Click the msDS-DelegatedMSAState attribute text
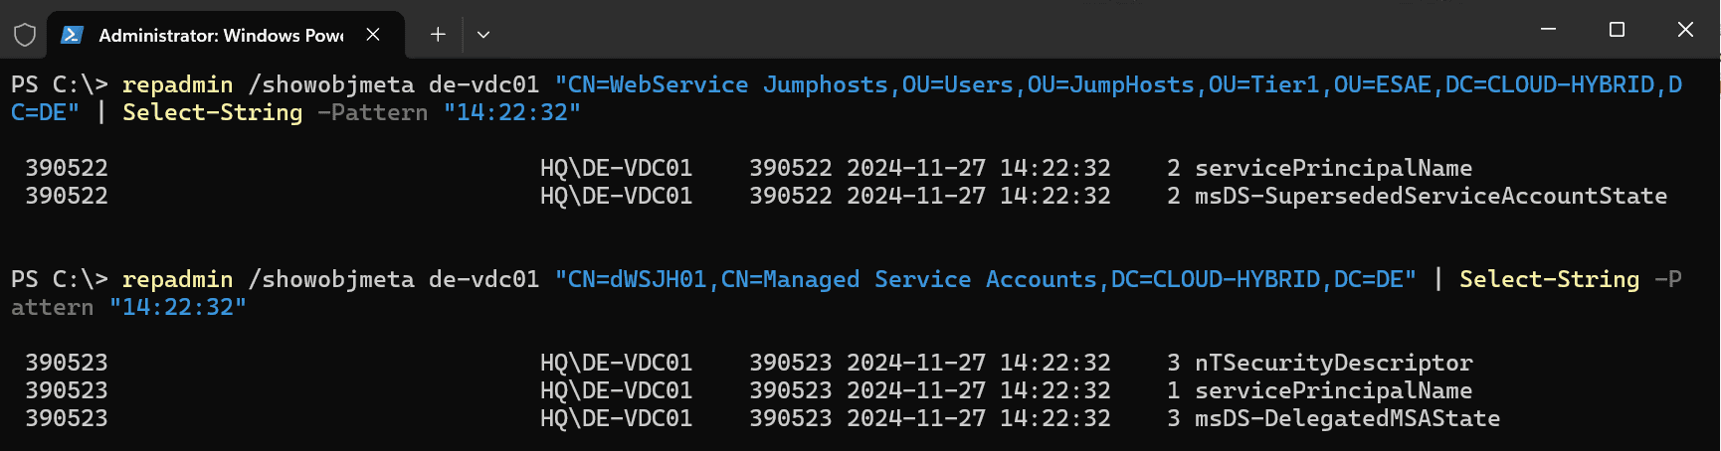Image resolution: width=1721 pixels, height=451 pixels. 1347,418
